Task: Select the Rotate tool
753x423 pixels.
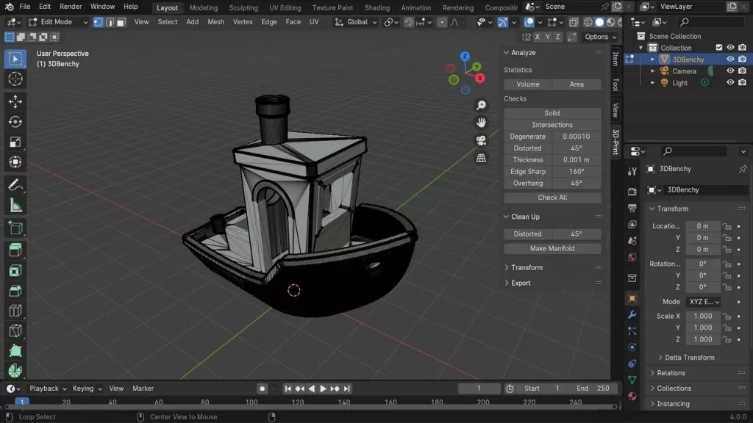Action: tap(15, 121)
